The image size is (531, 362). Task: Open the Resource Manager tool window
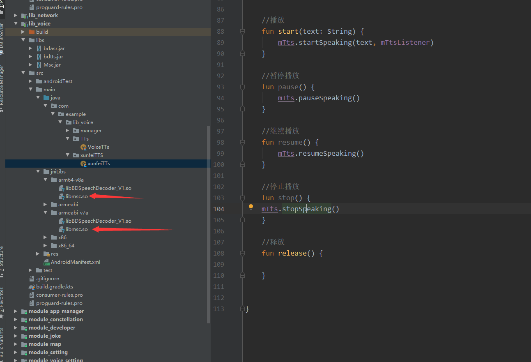tap(2, 88)
